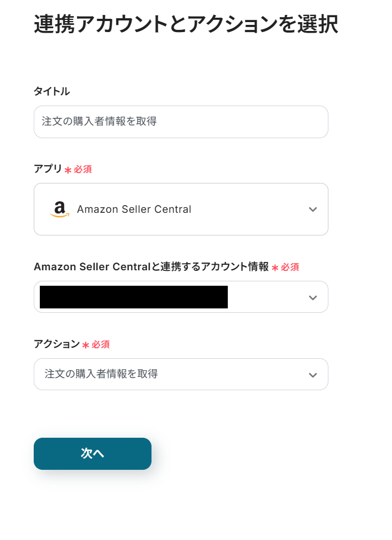Click the red asterisk next to アクション

coord(86,345)
